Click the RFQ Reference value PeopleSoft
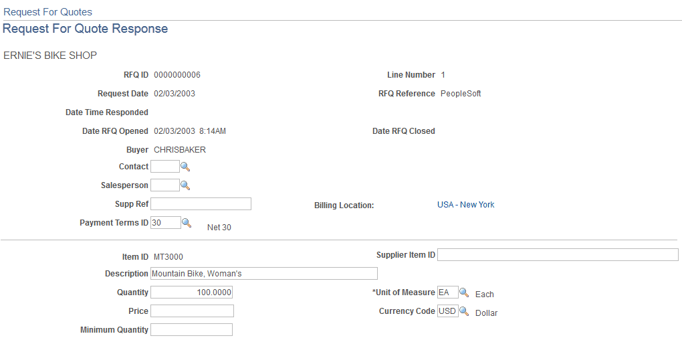This screenshot has height=338, width=682. [461, 94]
